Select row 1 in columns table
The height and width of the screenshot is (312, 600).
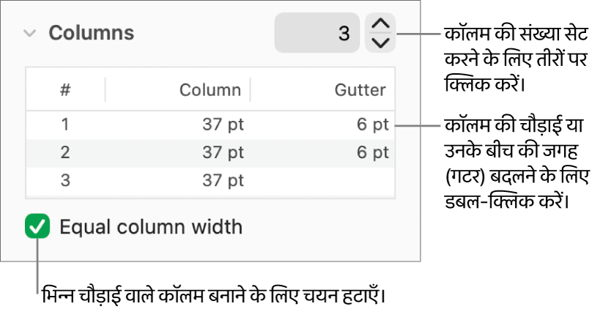65,125
